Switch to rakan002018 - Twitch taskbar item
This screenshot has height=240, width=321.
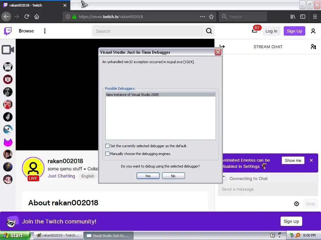click(58, 235)
